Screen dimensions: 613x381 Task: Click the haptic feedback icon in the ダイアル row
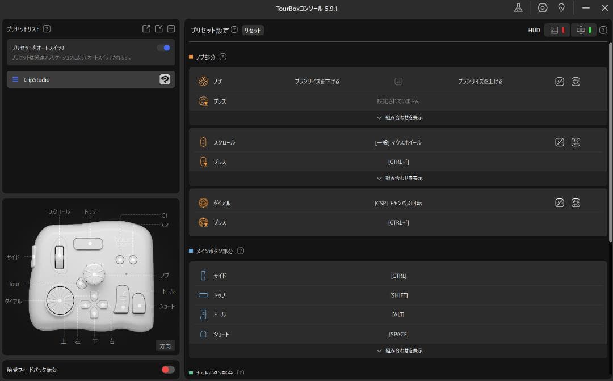[x=576, y=203]
